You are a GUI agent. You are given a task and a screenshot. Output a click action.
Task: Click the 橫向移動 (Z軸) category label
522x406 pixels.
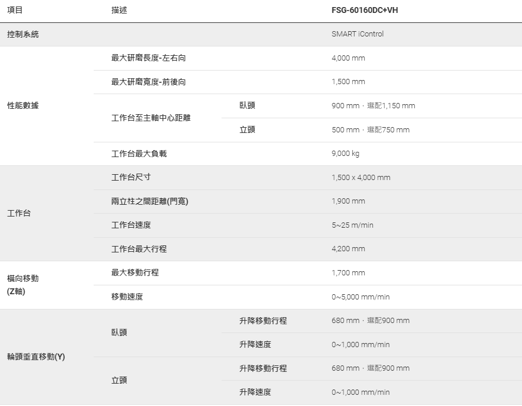(x=23, y=285)
